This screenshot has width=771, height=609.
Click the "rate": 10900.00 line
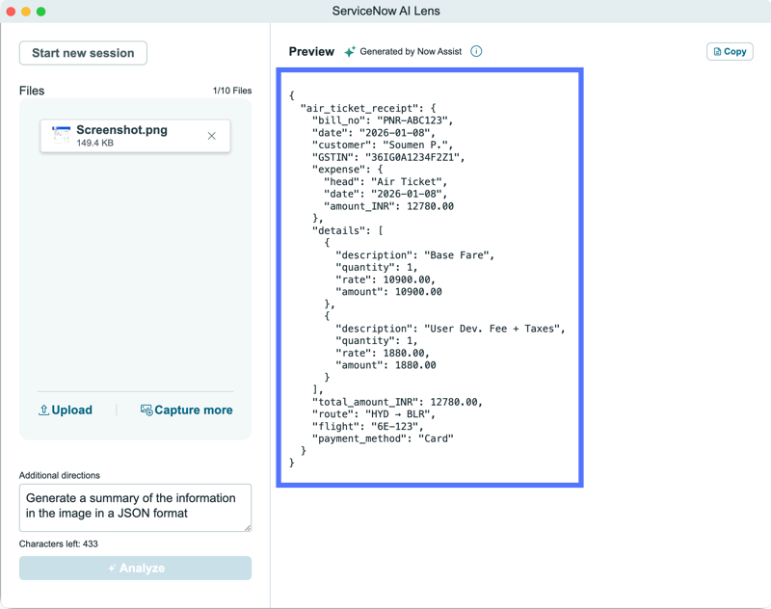click(x=385, y=279)
